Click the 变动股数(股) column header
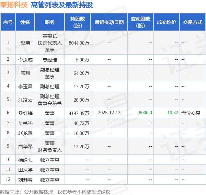 140,22
